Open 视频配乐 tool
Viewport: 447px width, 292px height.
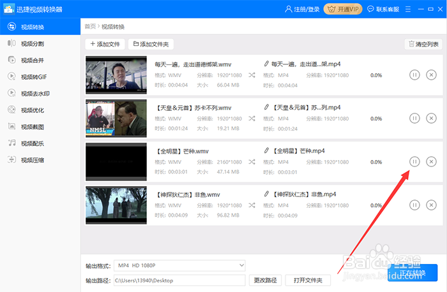click(40, 143)
